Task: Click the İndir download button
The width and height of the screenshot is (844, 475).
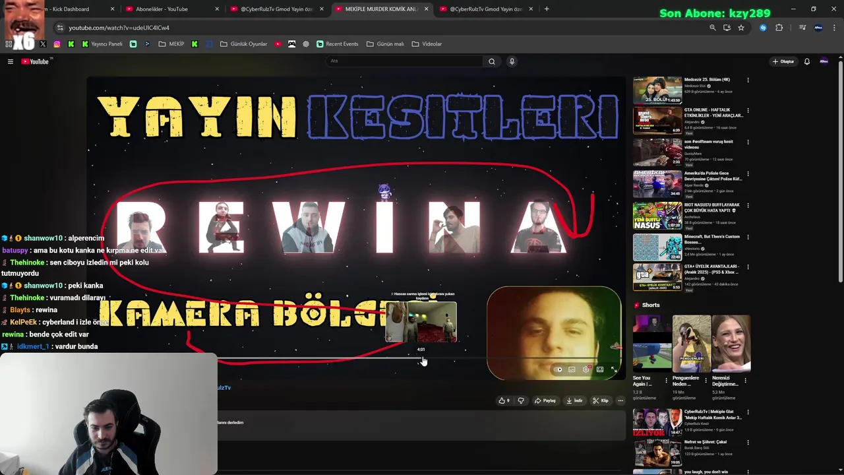Action: click(574, 400)
